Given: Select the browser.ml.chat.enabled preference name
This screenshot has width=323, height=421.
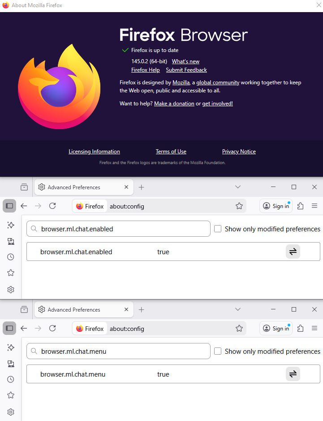Looking at the screenshot, I should point(76,252).
